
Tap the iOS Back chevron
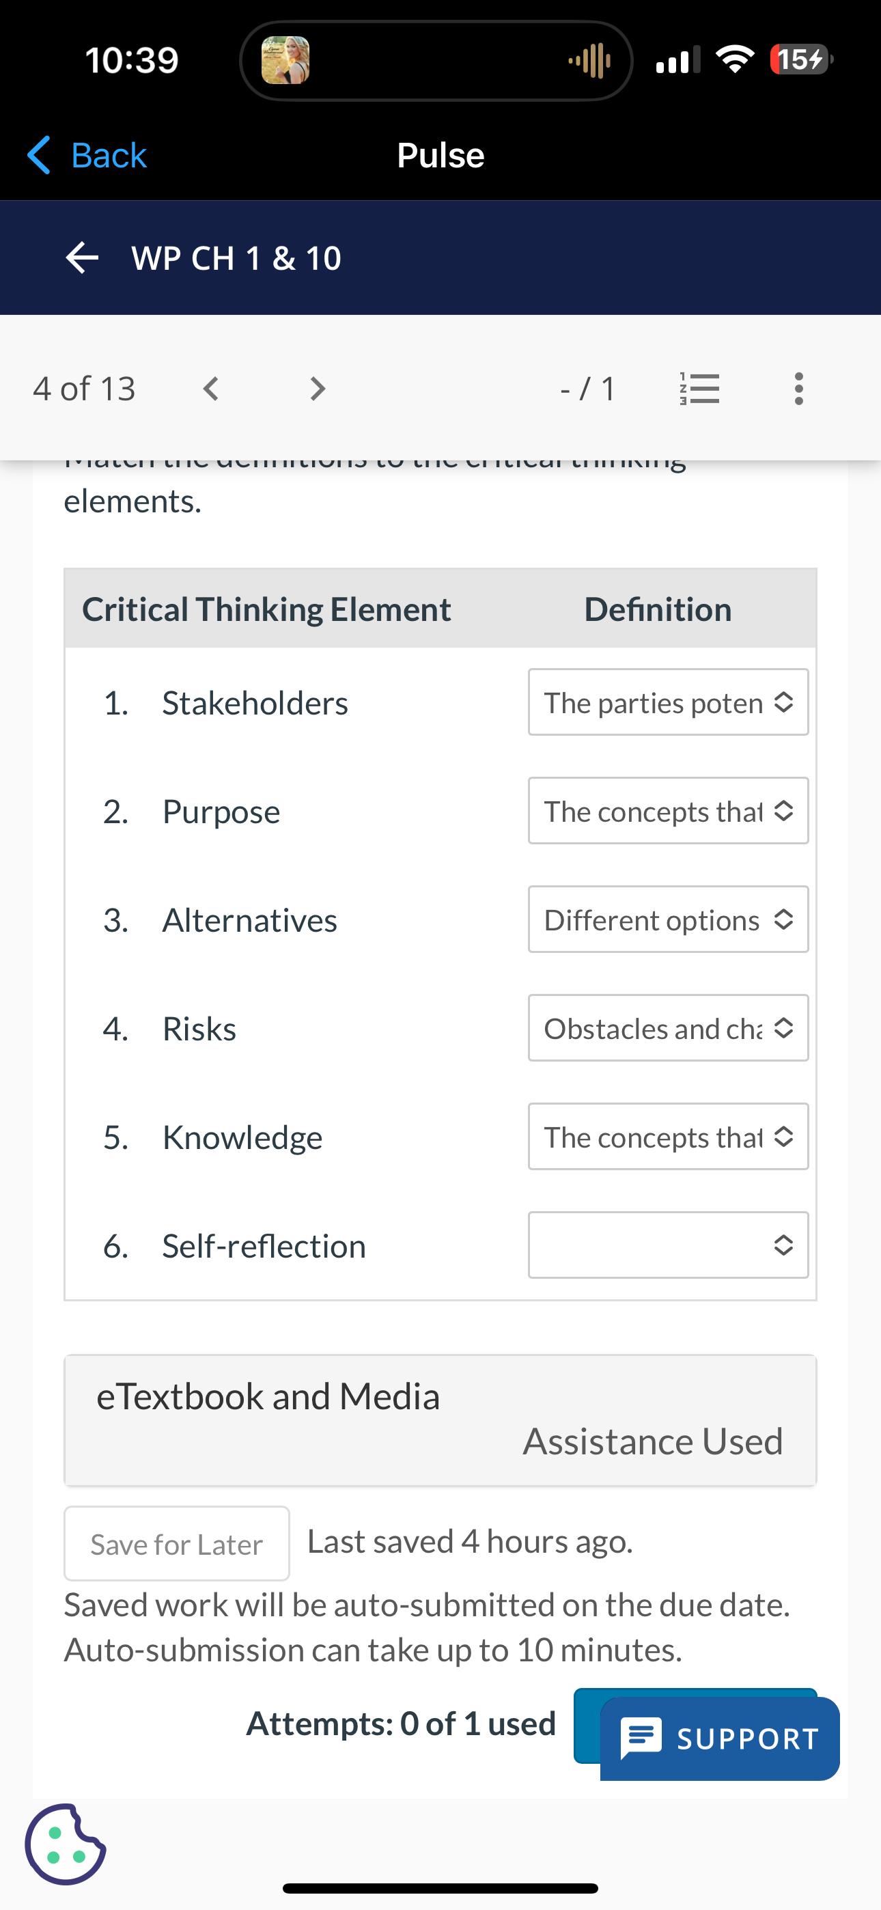pos(38,155)
